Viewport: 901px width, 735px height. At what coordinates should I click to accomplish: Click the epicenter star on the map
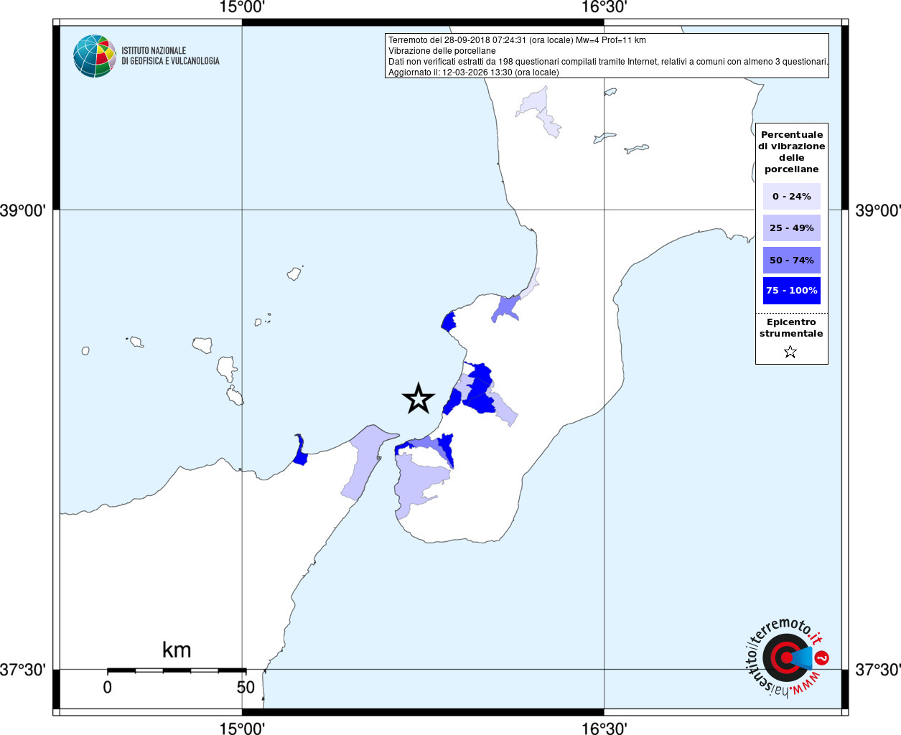[x=419, y=398]
